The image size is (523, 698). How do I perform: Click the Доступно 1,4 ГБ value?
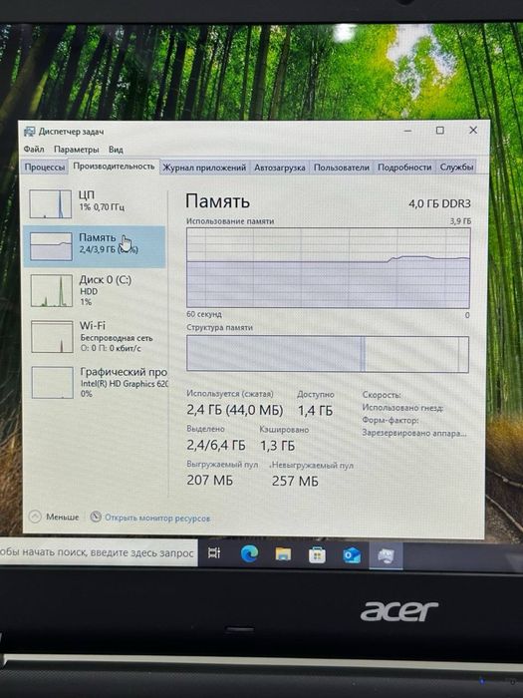point(316,411)
